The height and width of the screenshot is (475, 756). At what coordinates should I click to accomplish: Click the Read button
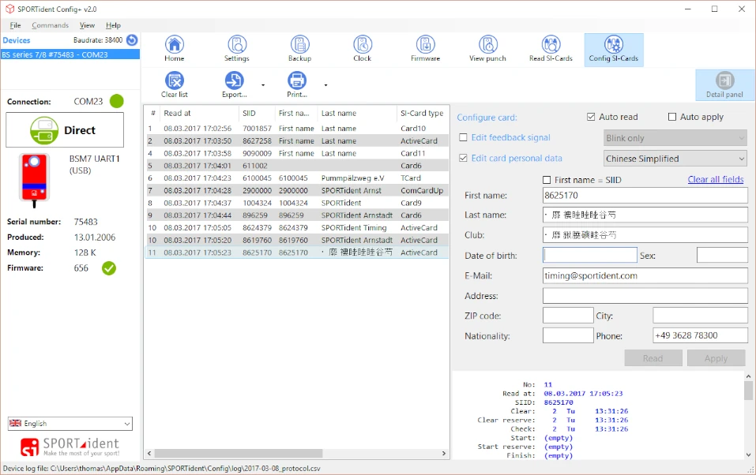tap(653, 358)
